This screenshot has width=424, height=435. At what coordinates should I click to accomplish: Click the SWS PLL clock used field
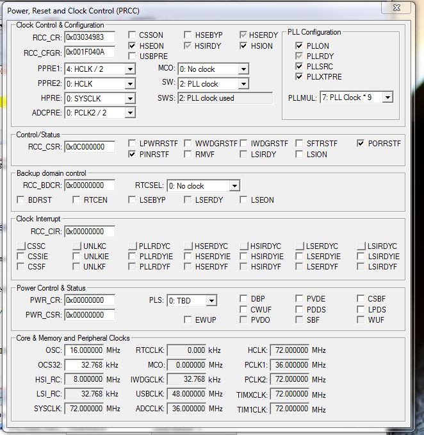[x=225, y=98]
